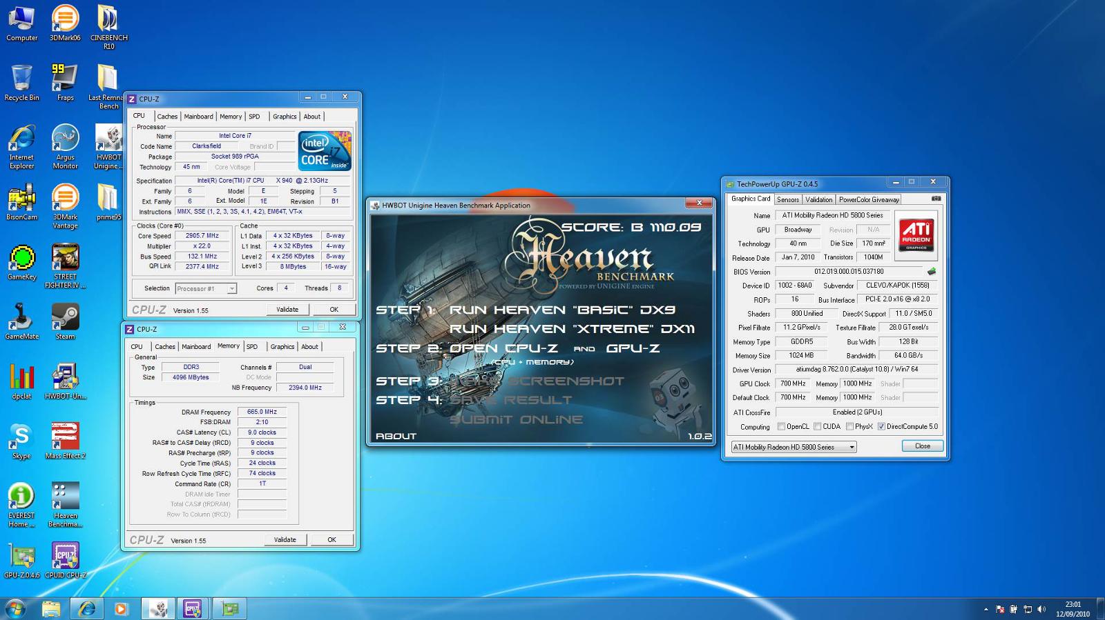Click OK in bottom CPU-Z window
The height and width of the screenshot is (620, 1105).
(x=331, y=540)
